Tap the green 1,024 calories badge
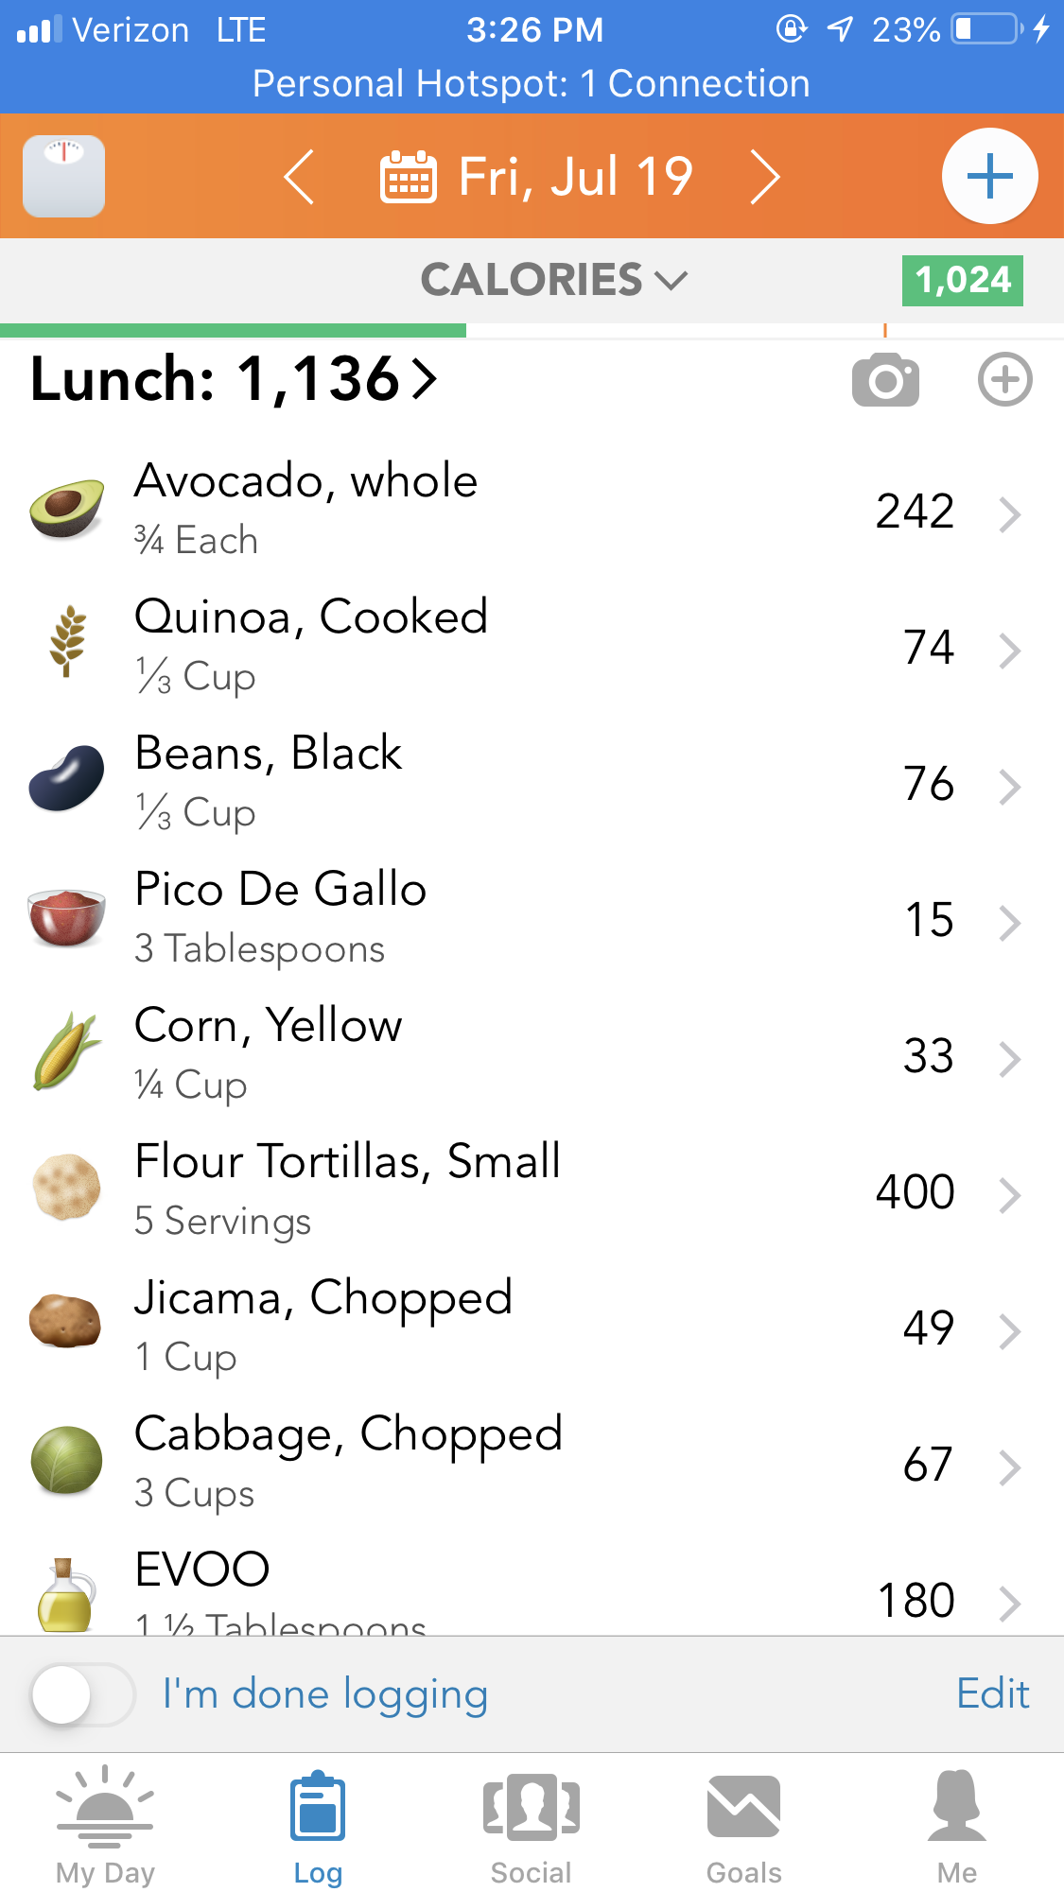The image size is (1064, 1892). pyautogui.click(x=962, y=280)
